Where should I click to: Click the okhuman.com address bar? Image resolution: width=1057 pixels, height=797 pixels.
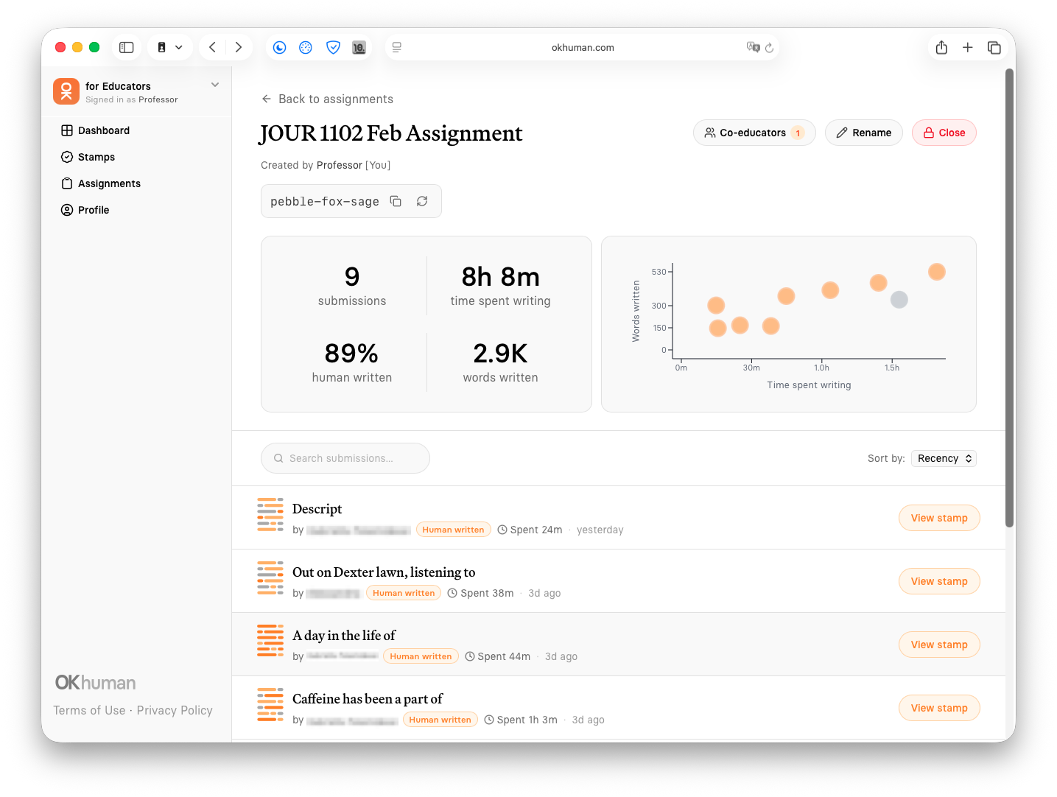pyautogui.click(x=582, y=47)
